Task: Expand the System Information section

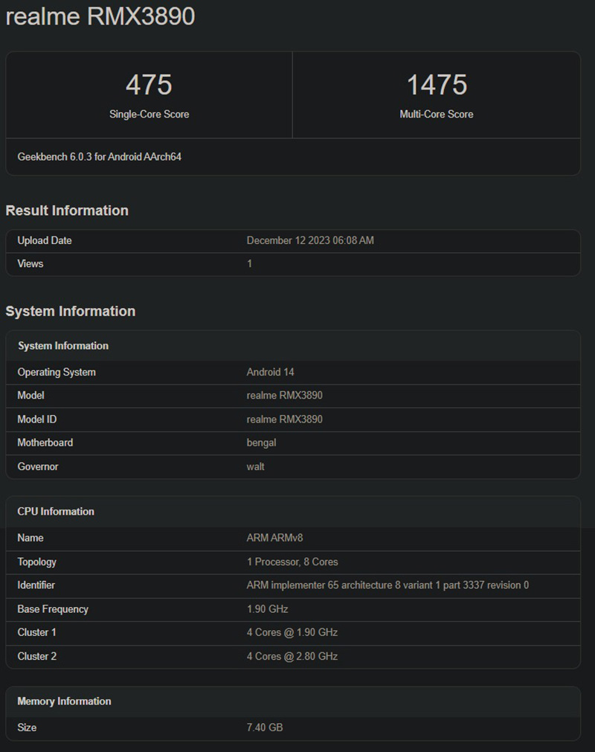Action: pyautogui.click(x=71, y=311)
